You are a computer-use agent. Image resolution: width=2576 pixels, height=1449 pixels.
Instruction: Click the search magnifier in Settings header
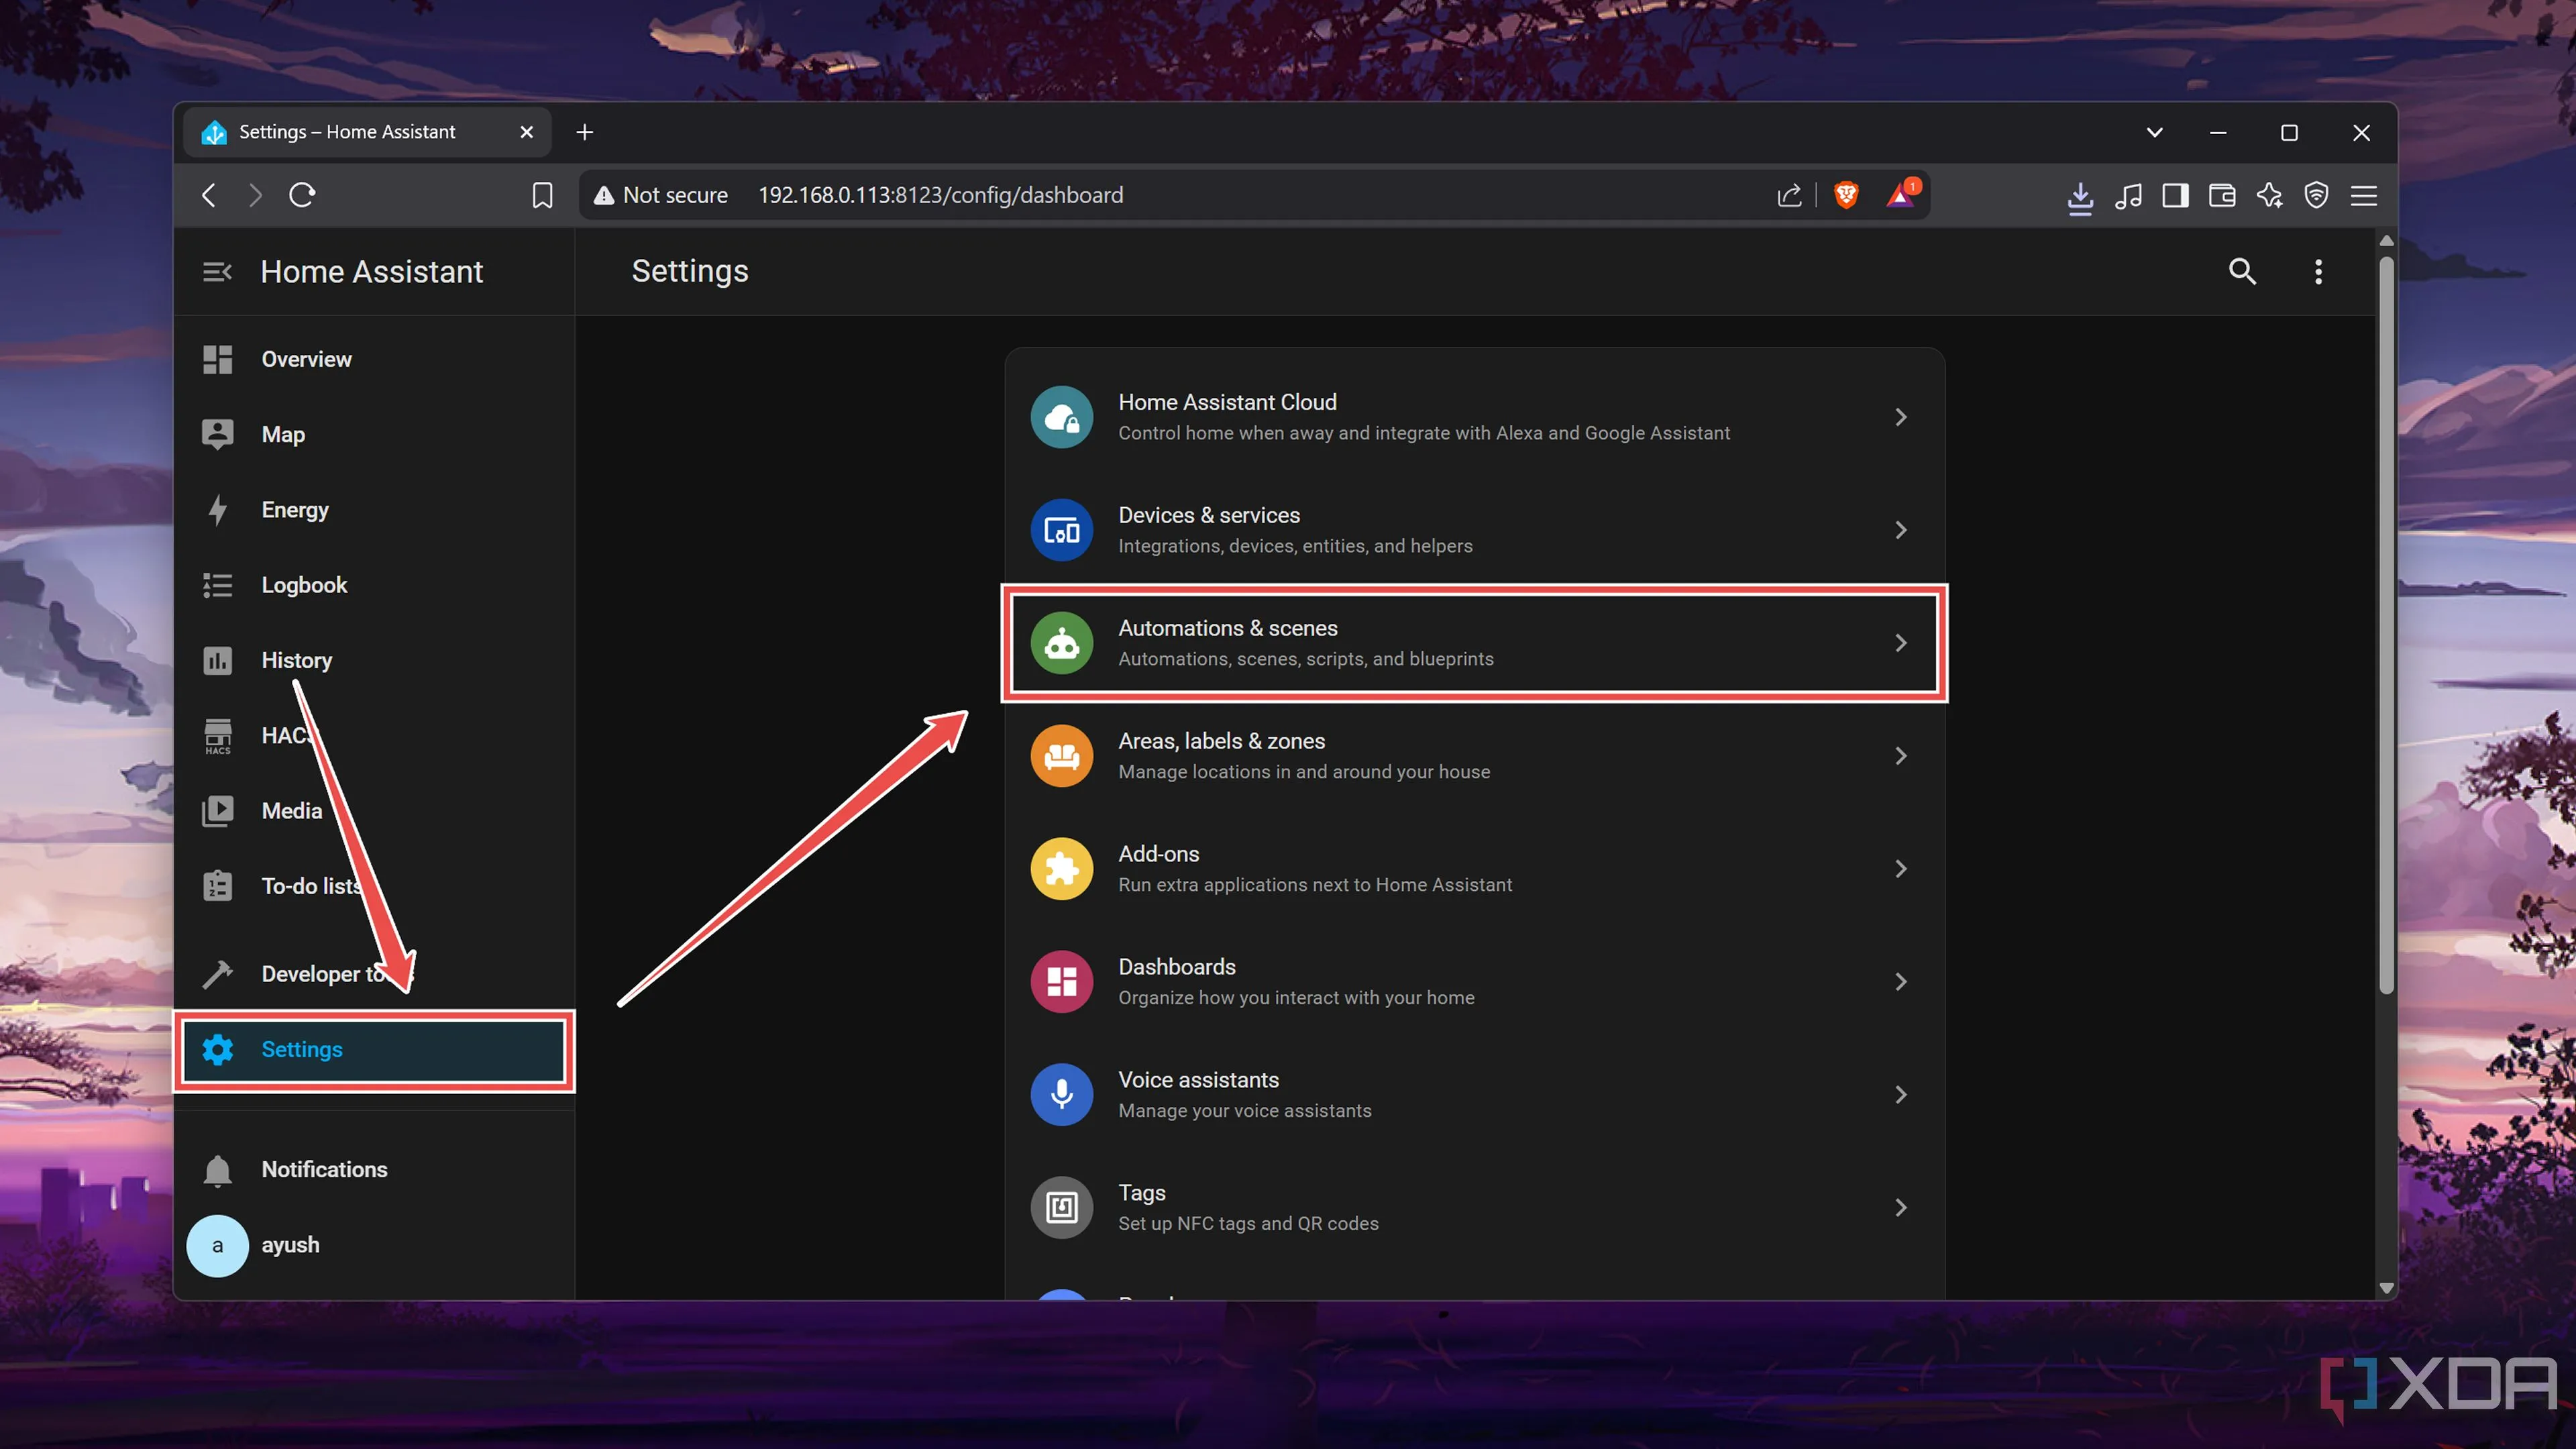point(2242,271)
